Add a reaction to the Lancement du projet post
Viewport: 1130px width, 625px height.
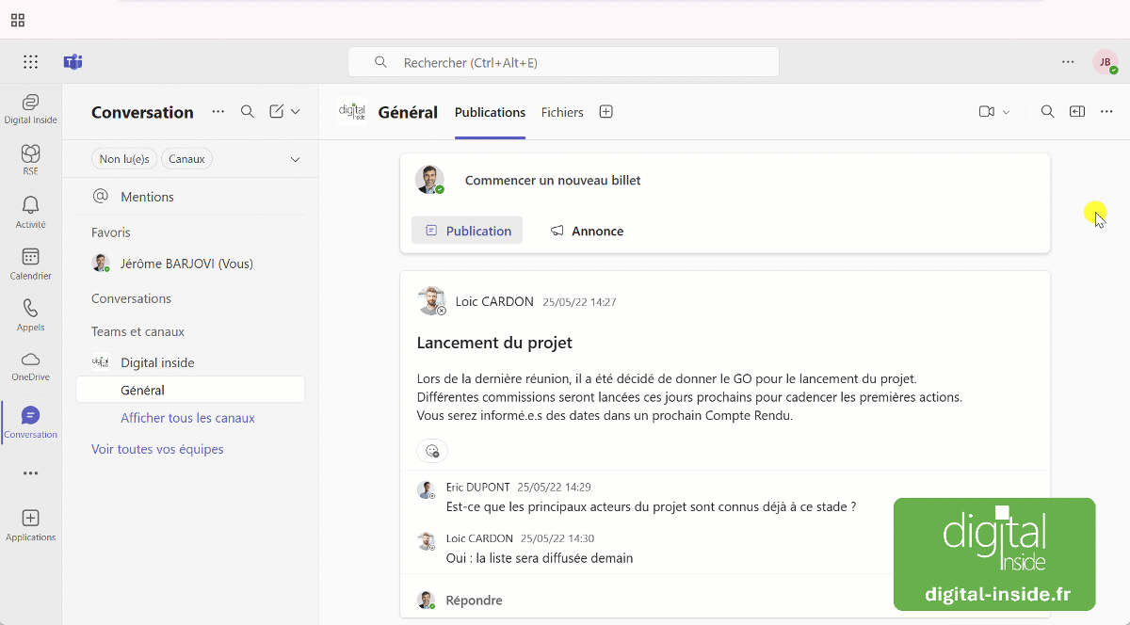pos(432,450)
